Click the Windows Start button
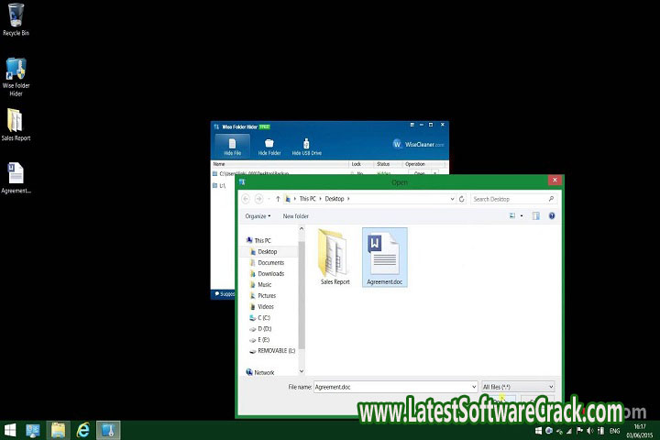 (10, 430)
